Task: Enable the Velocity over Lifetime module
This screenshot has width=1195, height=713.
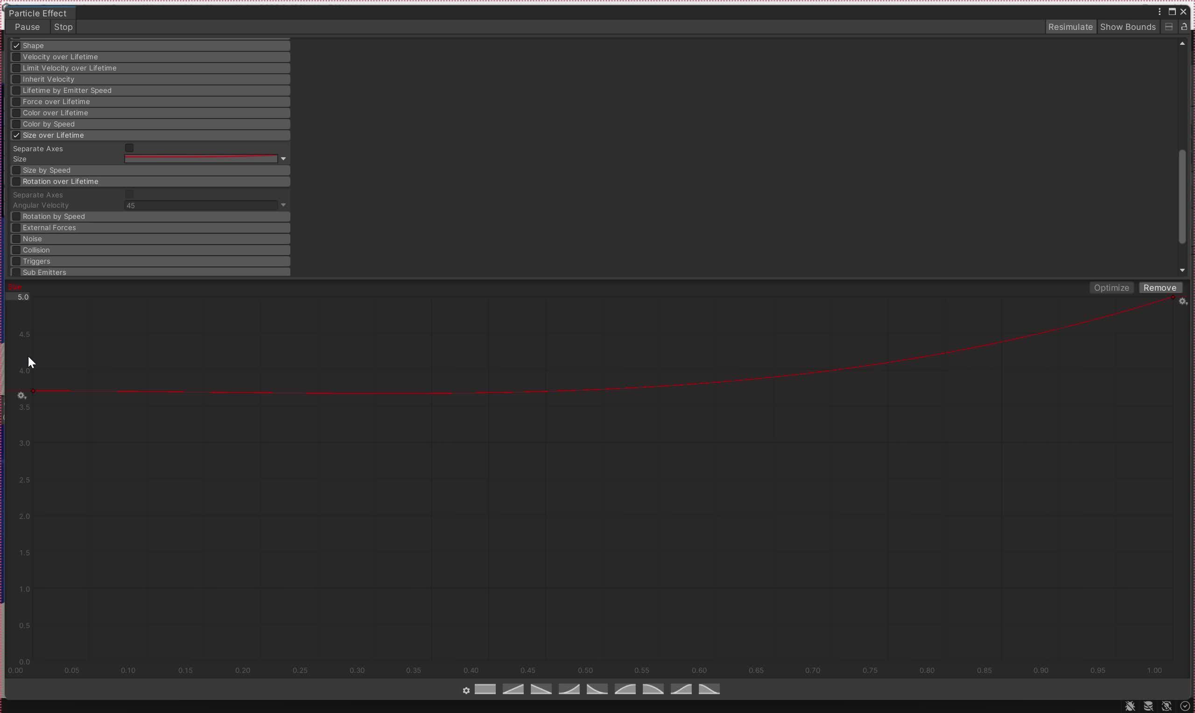Action: point(17,56)
